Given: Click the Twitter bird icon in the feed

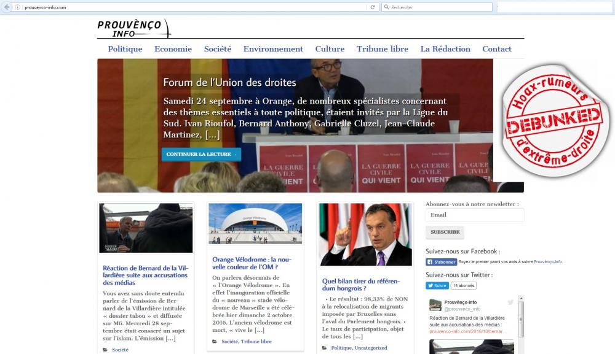Looking at the screenshot, I should coord(510,302).
